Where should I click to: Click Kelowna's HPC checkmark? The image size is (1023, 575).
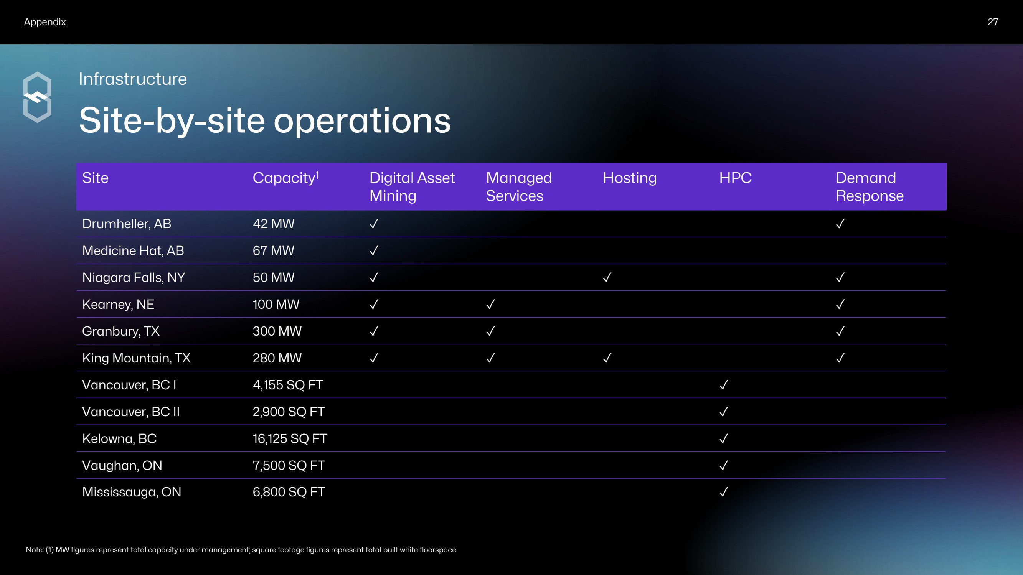[724, 438]
